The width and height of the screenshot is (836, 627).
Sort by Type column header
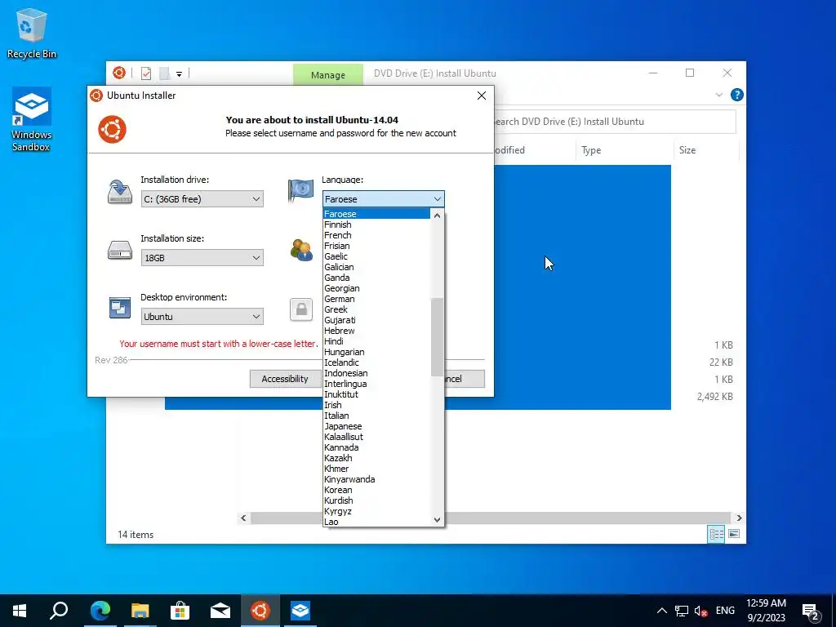[624, 150]
